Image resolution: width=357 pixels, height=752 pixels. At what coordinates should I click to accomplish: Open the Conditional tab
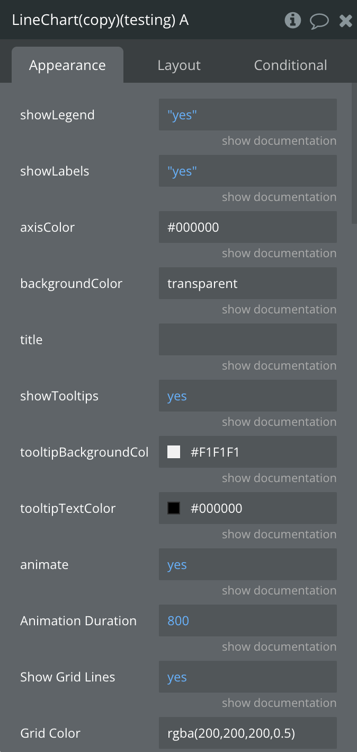(290, 65)
